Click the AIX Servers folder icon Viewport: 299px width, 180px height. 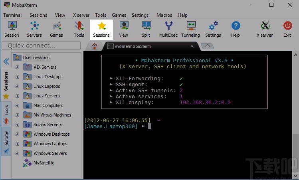pyautogui.click(x=28, y=67)
